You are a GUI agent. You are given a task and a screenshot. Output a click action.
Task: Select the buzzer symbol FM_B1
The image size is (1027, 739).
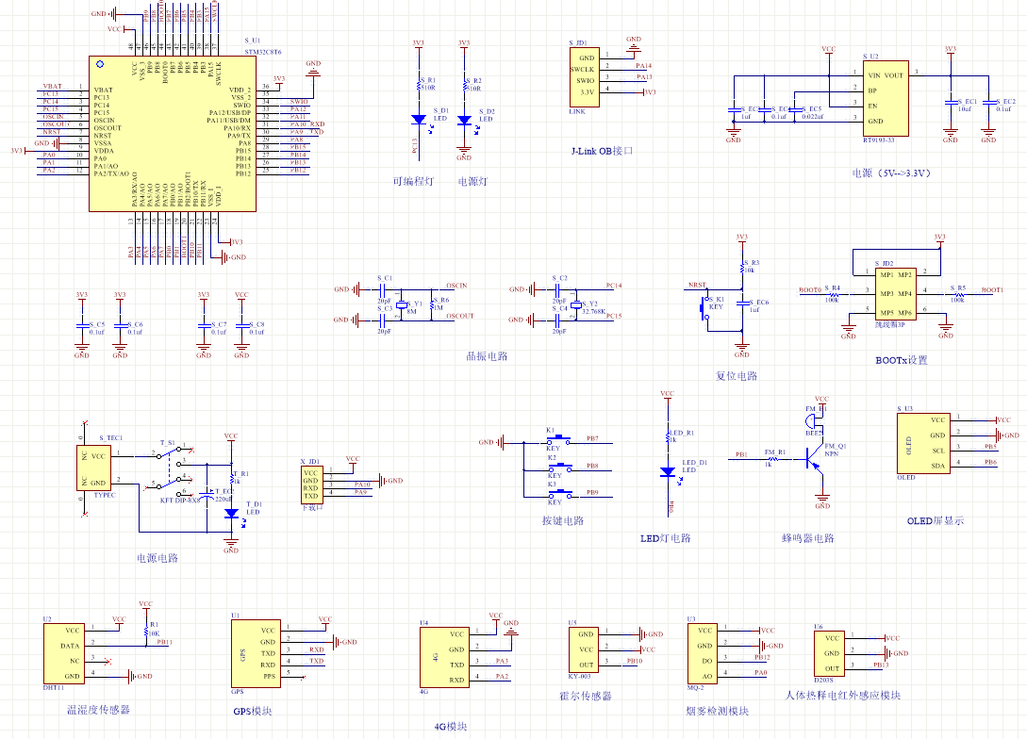click(813, 422)
